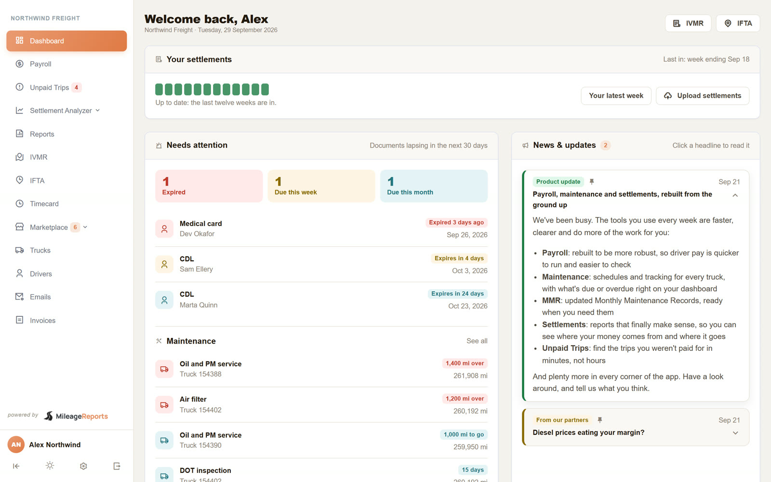Click the Your latest week button

[x=616, y=96]
